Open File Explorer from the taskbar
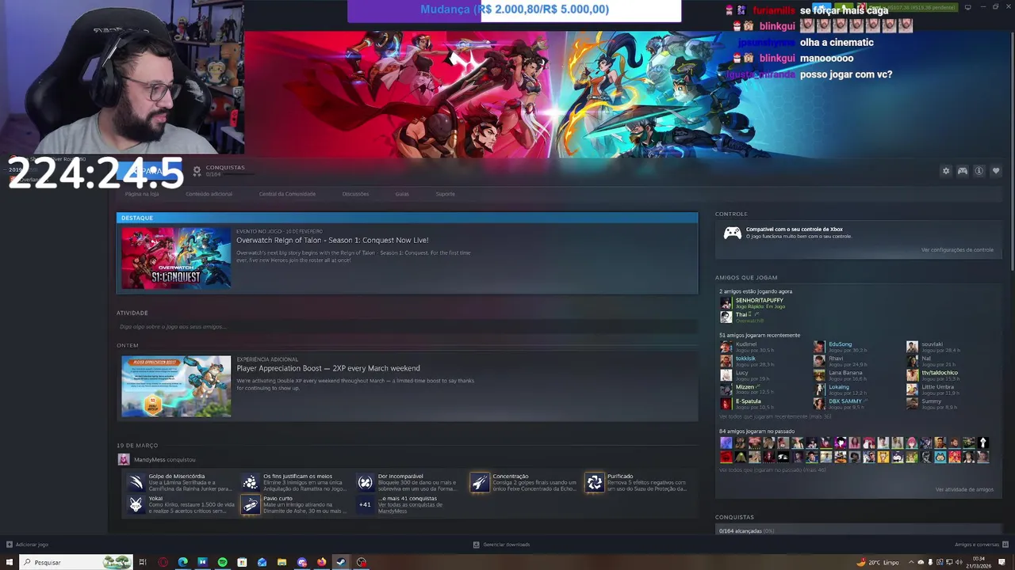The height and width of the screenshot is (570, 1015). (x=282, y=562)
